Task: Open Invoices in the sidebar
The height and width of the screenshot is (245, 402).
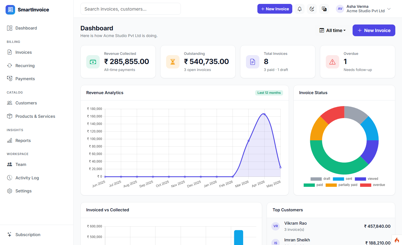Action: (37, 52)
